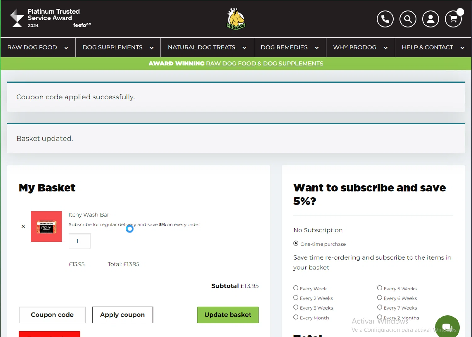The width and height of the screenshot is (472, 337).
Task: Expand the Why ProDog chevron
Action: click(x=385, y=48)
